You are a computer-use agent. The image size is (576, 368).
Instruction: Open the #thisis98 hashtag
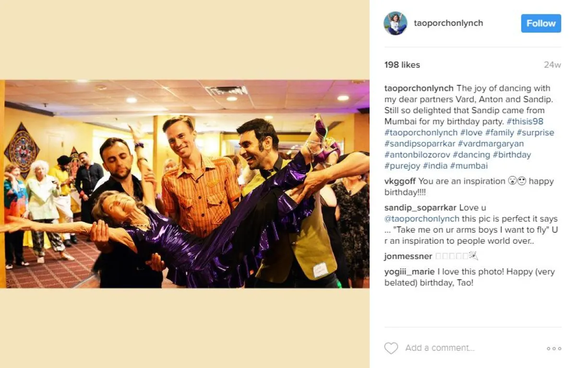pyautogui.click(x=525, y=121)
